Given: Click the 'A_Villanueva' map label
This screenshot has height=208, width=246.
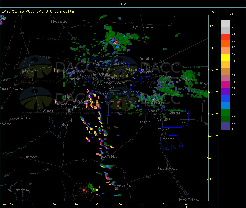Looking at the screenshot, I should (x=143, y=27).
